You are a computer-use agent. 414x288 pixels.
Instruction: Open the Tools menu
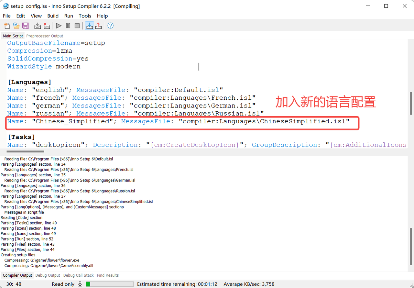click(x=85, y=16)
